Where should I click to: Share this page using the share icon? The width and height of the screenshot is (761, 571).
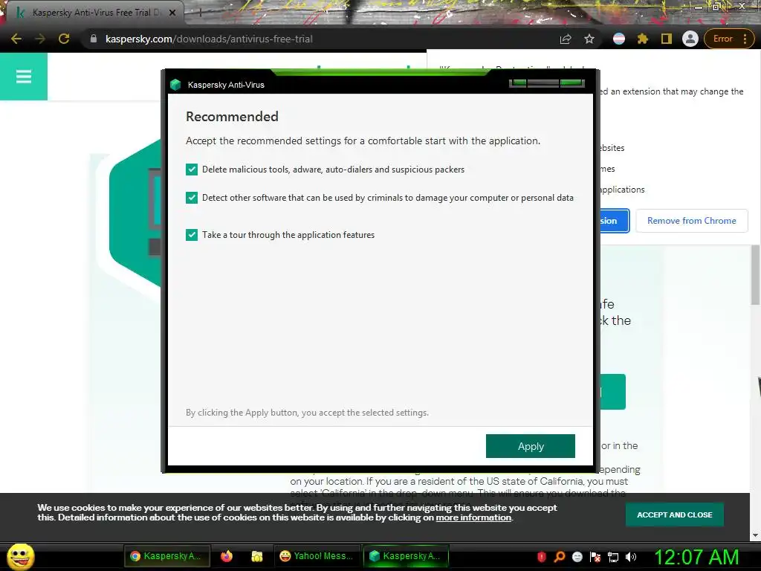tap(566, 39)
